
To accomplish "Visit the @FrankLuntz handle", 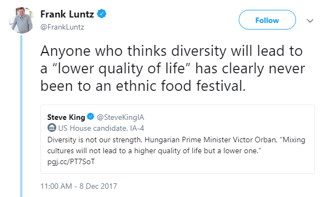I will tap(62, 27).
